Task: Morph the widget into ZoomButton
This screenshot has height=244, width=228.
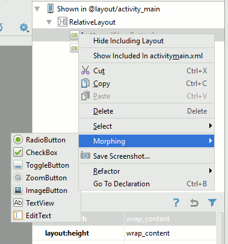Action: coord(46,178)
